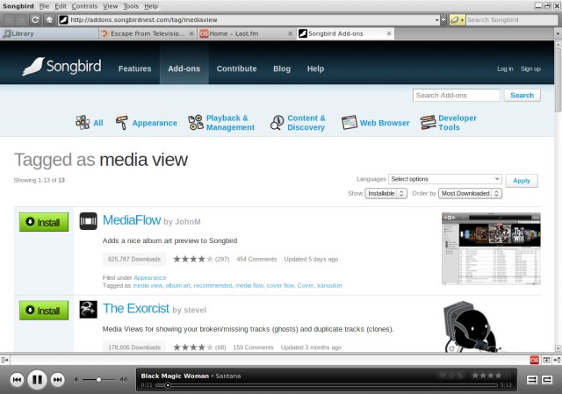Toggle repeat playback mode
This screenshot has height=394, width=562.
547,379
